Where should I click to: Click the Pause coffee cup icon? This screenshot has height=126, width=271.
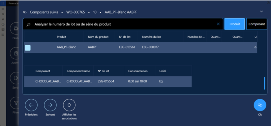click(x=15, y=28)
